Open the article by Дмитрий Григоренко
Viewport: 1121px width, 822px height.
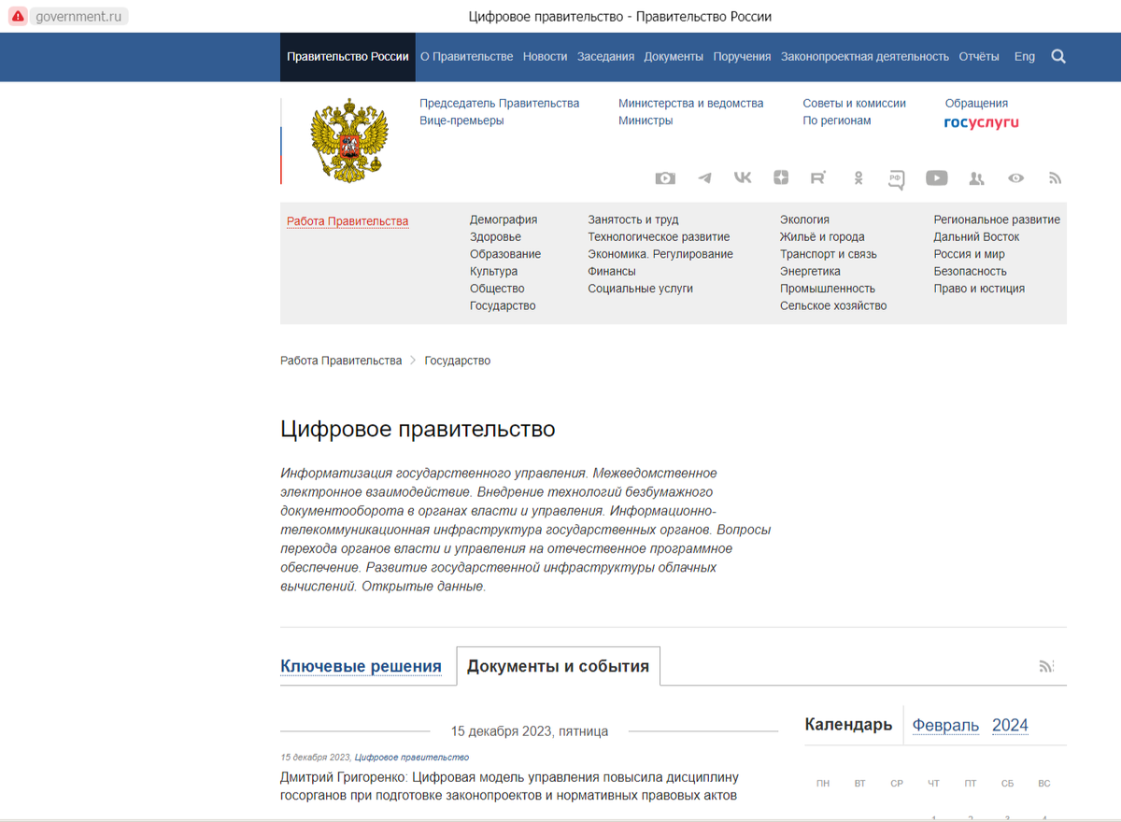coord(509,787)
